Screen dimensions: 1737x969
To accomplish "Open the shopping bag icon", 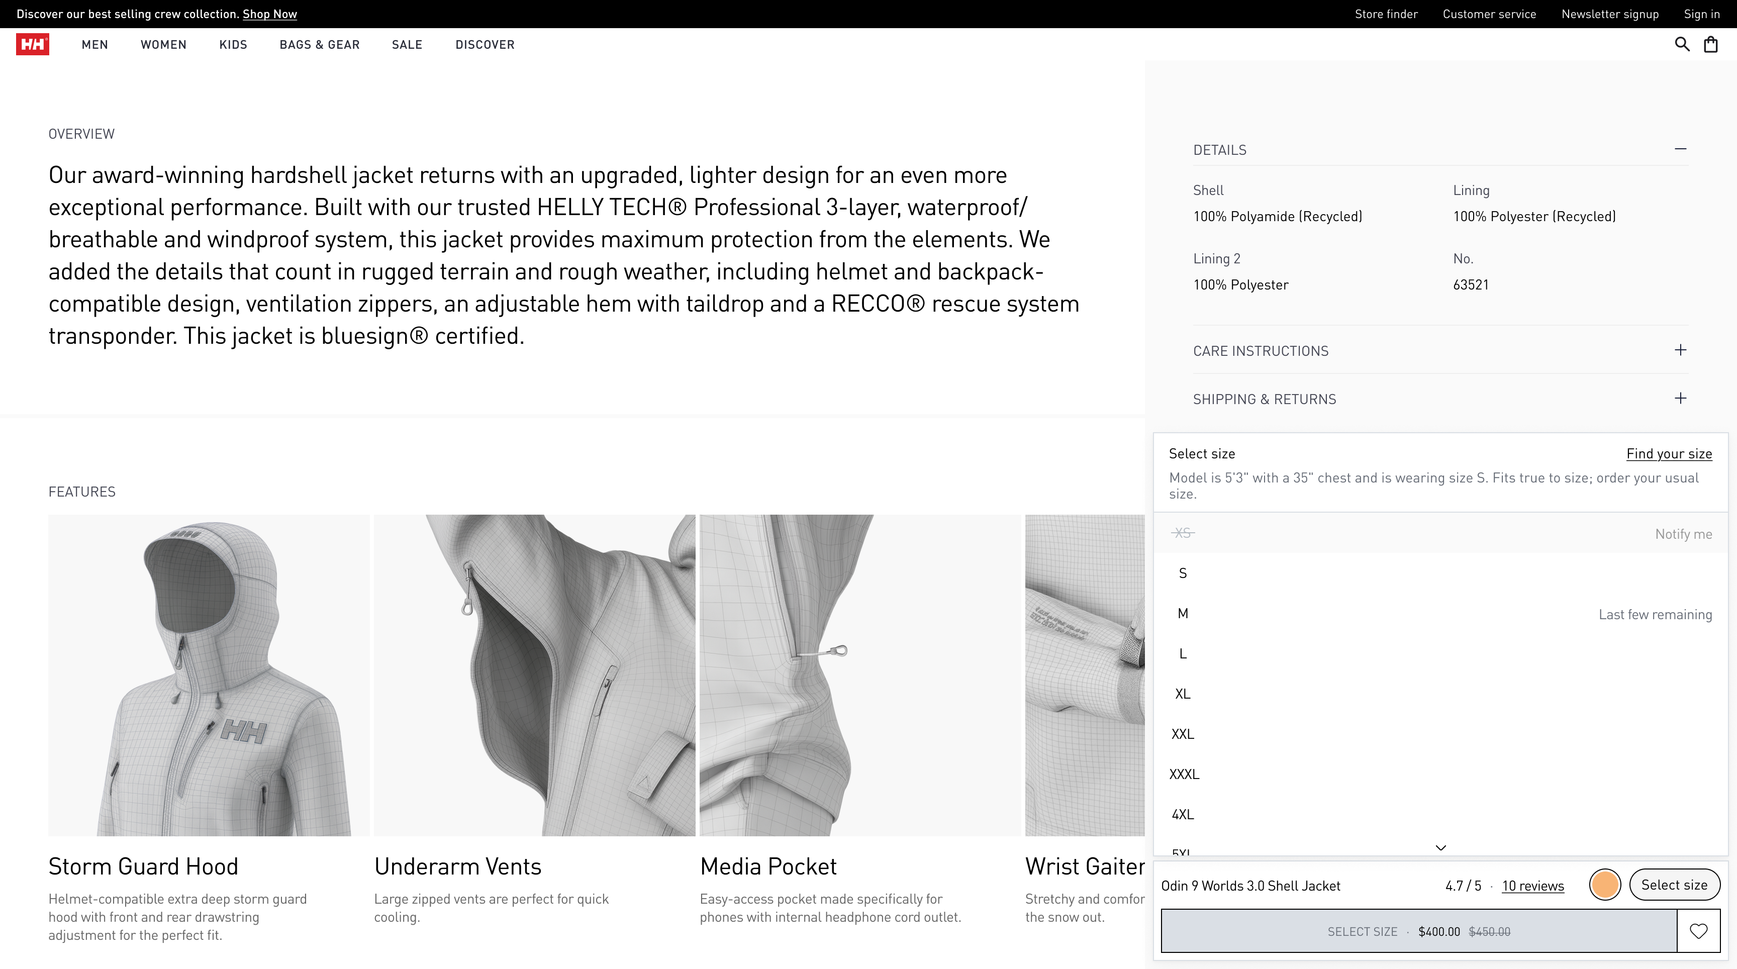I will [x=1711, y=45].
